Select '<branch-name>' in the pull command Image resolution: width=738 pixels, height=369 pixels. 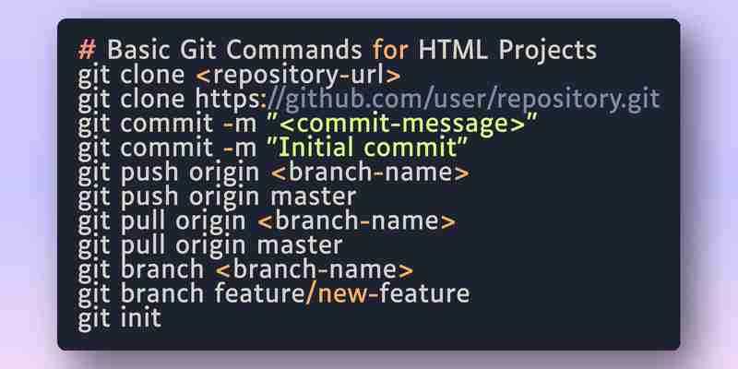click(x=357, y=221)
